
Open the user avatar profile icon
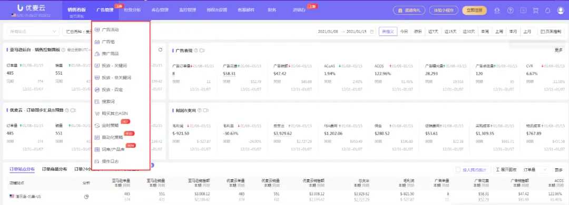tap(561, 11)
